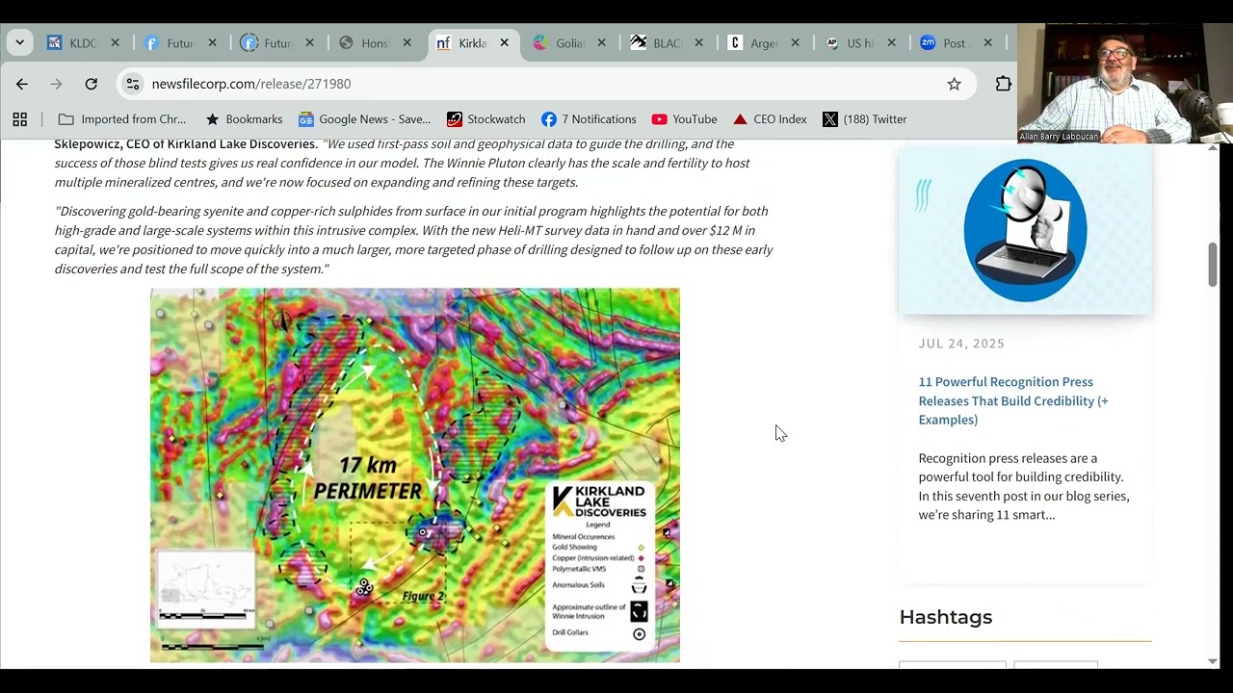Image resolution: width=1233 pixels, height=693 pixels.
Task: Open the Imported from Chr... bookmarks folder
Action: [x=122, y=119]
